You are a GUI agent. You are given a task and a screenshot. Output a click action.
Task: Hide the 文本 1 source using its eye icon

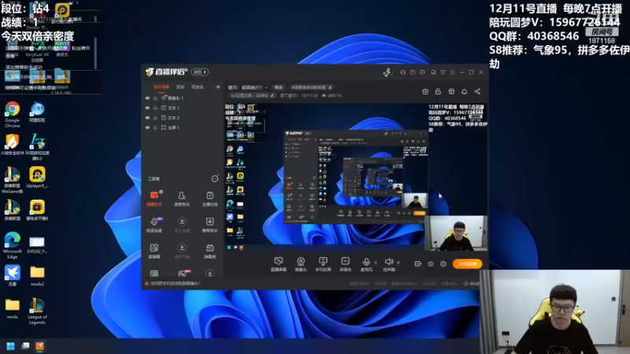tap(147, 108)
